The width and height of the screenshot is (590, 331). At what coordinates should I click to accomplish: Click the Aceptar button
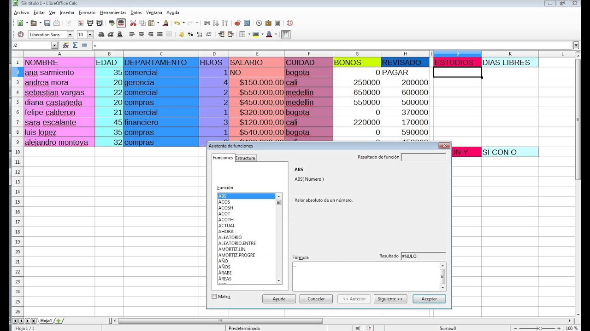(x=429, y=299)
